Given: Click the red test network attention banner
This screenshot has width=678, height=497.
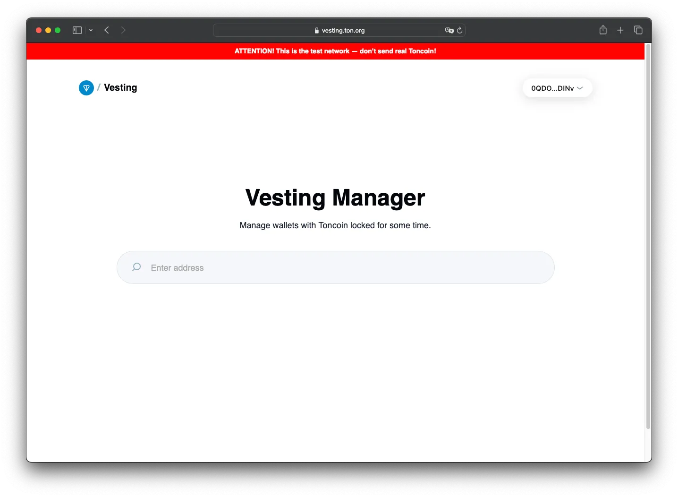Looking at the screenshot, I should click(x=335, y=51).
